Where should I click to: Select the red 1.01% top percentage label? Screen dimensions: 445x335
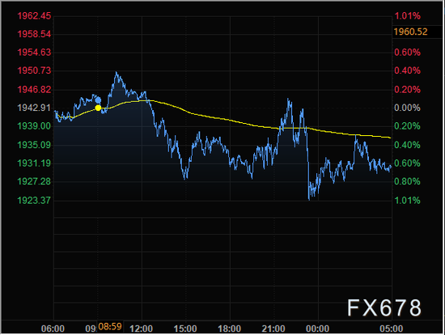[x=407, y=16]
